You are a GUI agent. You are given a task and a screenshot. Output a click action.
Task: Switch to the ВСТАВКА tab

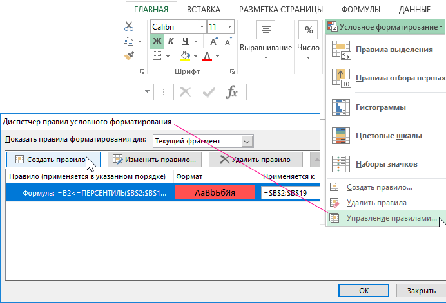click(x=204, y=10)
